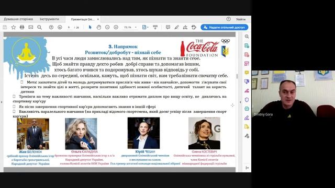This screenshot has width=335, height=188.
Task: Activate the Hand pan tool
Action: pos(99,27)
